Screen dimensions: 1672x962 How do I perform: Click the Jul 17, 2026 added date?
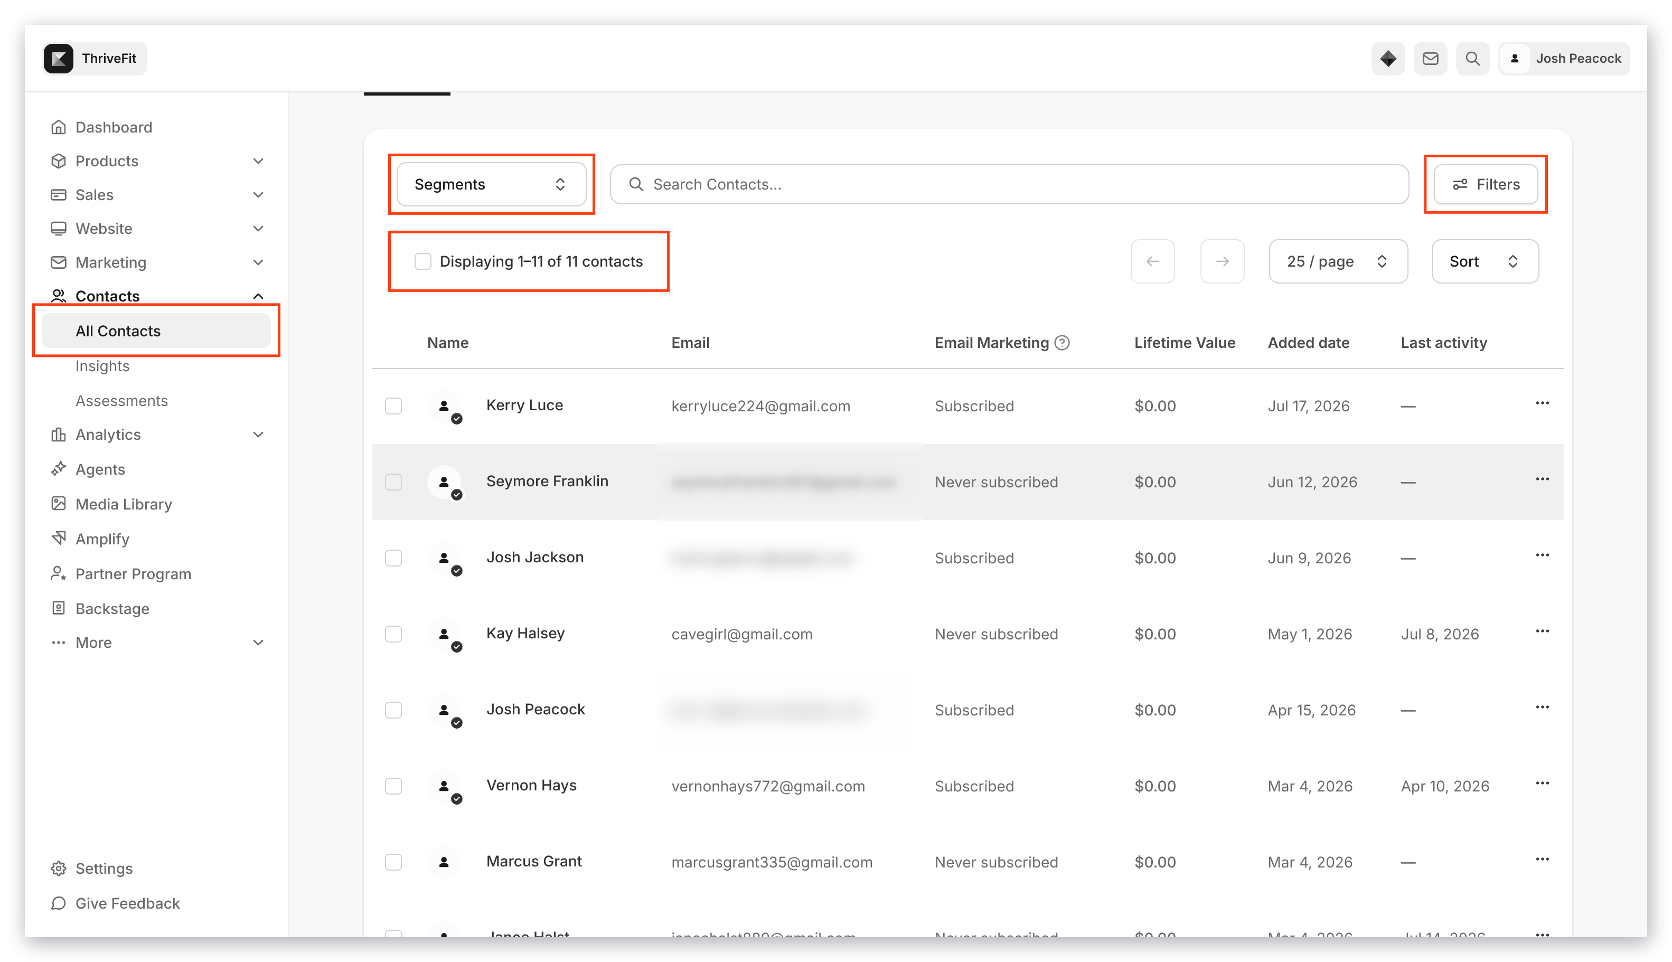1308,405
